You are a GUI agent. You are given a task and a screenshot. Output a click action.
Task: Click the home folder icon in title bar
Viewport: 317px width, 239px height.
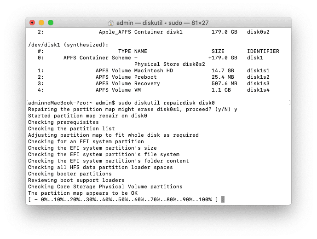pos(111,23)
